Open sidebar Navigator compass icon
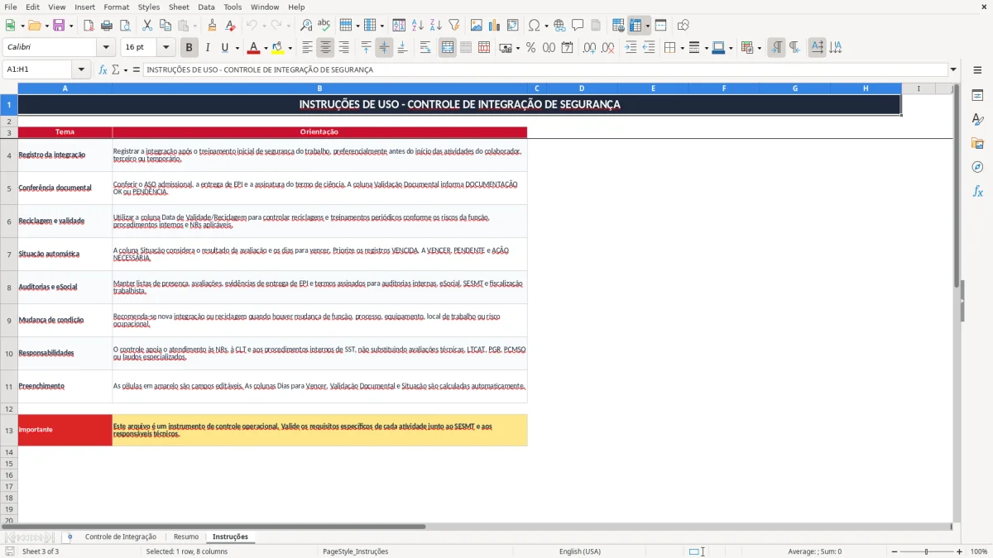 977,167
